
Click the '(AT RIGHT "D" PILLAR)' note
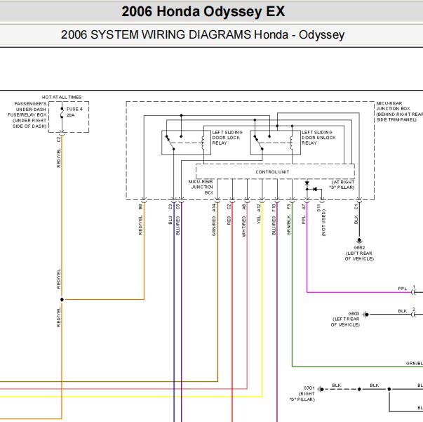(x=342, y=185)
